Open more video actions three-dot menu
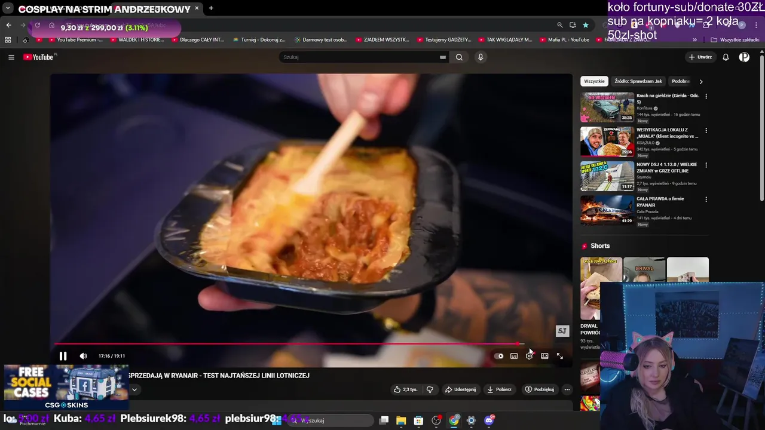The image size is (765, 430). coord(567,389)
